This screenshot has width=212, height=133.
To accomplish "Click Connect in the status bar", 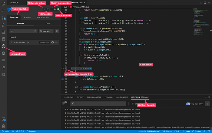I will (x=31, y=131).
